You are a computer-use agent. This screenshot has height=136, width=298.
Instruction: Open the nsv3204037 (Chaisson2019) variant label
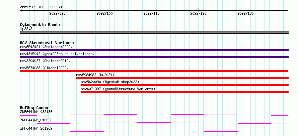45,61
